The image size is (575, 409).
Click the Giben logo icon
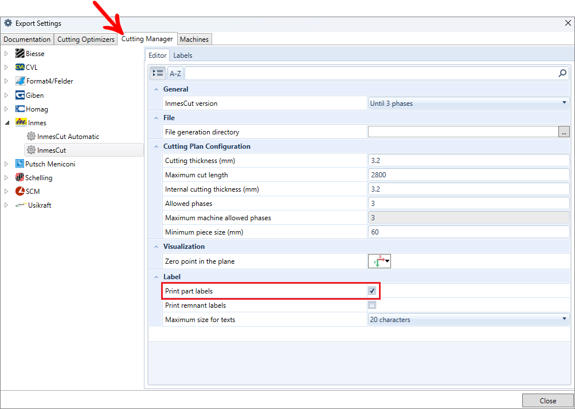click(20, 95)
